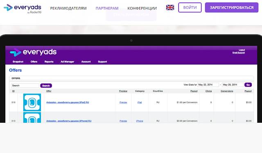
Task: Sort by the Clicks column header
Action: [x=208, y=91]
